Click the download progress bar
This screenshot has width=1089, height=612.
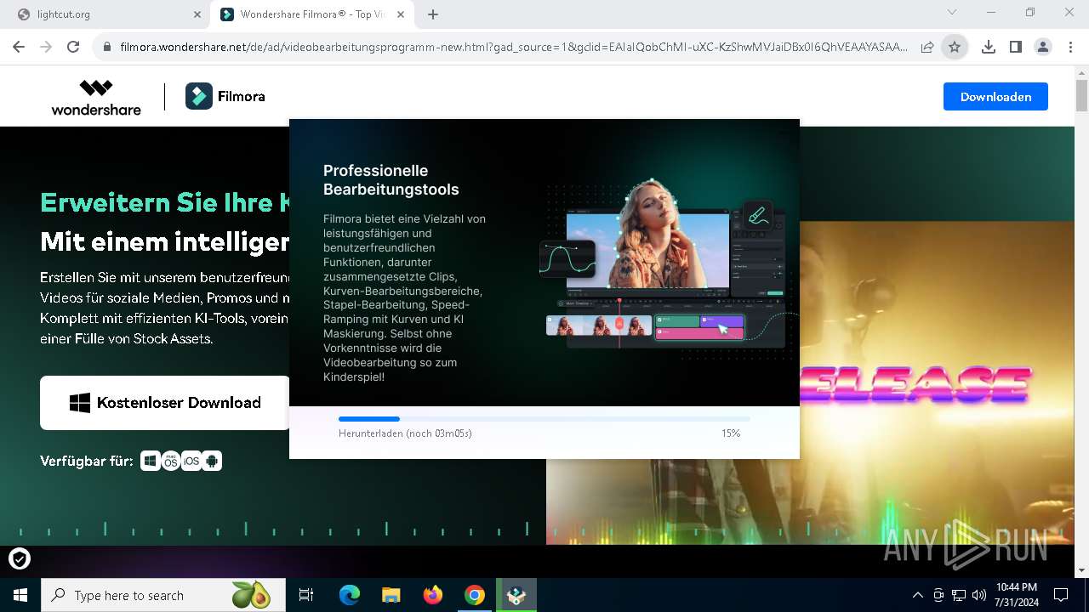pyautogui.click(x=544, y=419)
